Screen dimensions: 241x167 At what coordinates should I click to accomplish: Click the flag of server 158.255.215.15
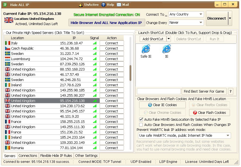pos(7,122)
